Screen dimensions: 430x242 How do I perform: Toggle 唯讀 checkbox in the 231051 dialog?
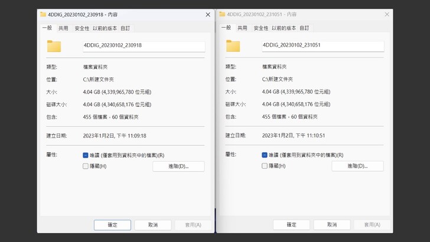pos(265,155)
